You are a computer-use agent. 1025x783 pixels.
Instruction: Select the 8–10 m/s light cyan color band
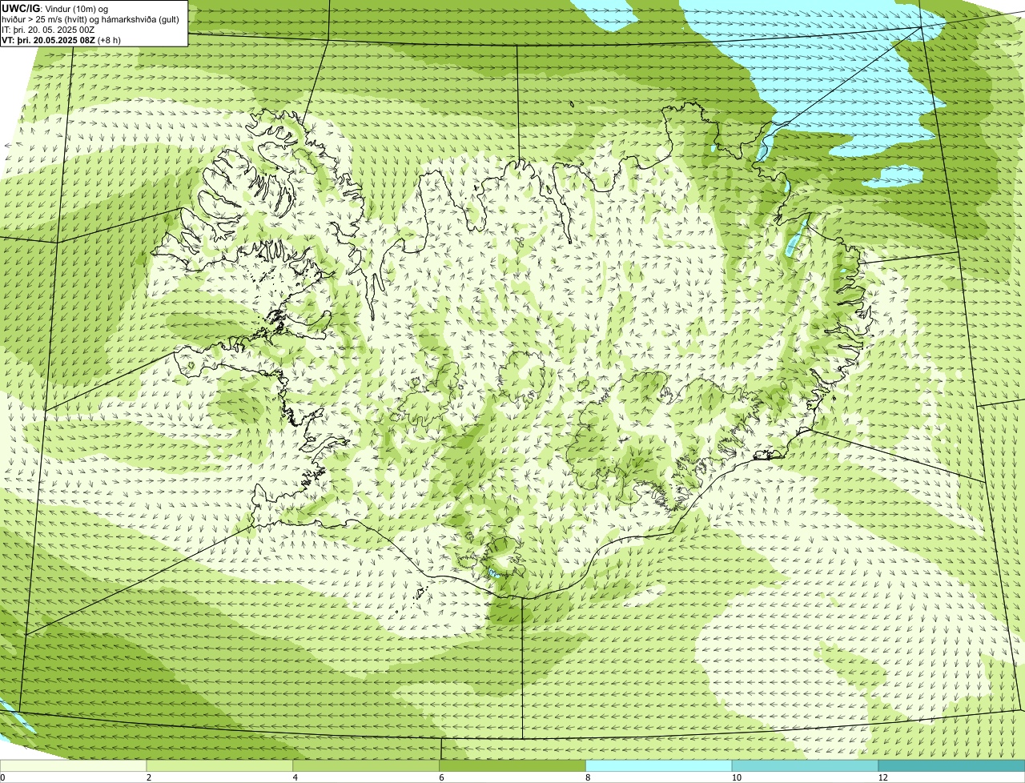tap(659, 765)
